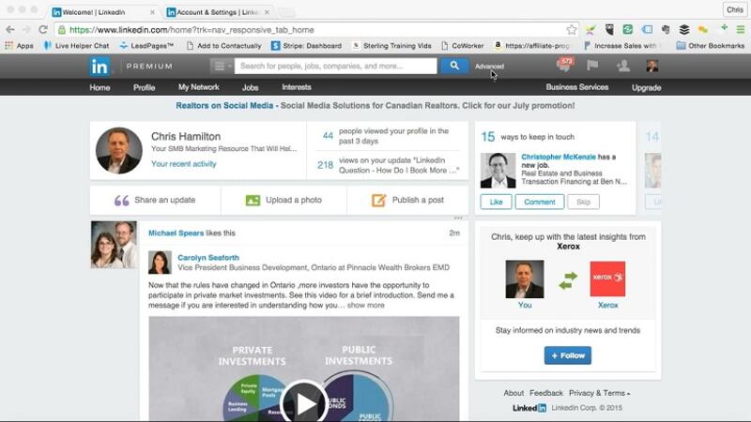Viewport: 751px width, 422px height.
Task: Close the Account & Settings tab
Action: pyautogui.click(x=267, y=12)
